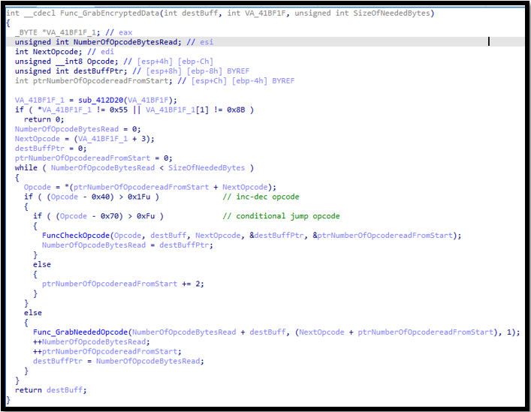Image resolution: width=531 pixels, height=412 pixels.
Task: Click the '// inc-dec opcode' comment
Action: pyautogui.click(x=261, y=197)
